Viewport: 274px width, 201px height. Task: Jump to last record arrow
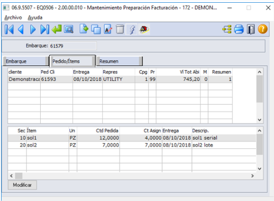[x=45, y=29]
